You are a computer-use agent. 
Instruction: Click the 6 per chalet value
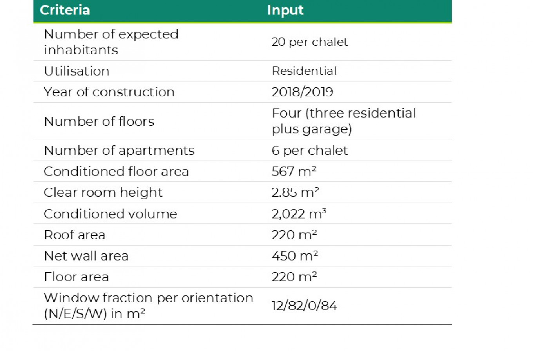click(x=310, y=150)
